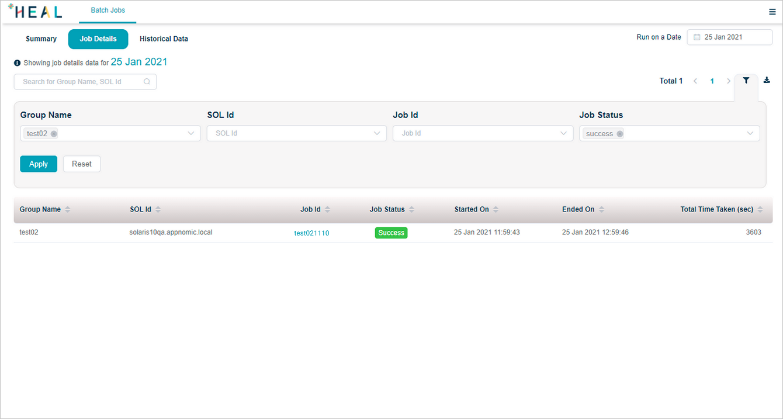
Task: Click the Apply button
Action: [x=39, y=164]
